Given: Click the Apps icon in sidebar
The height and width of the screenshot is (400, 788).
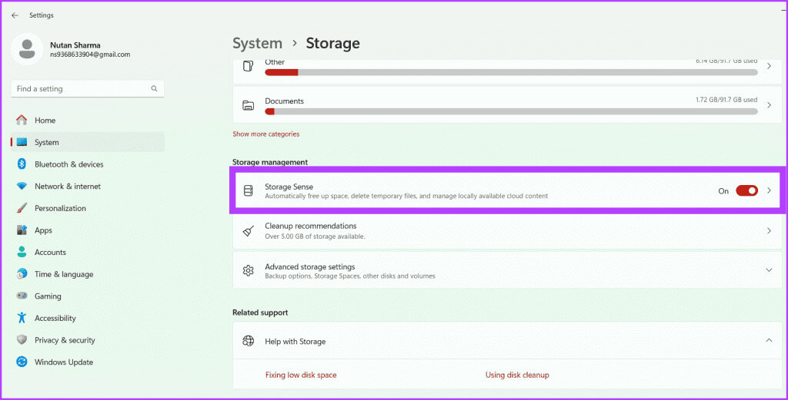Looking at the screenshot, I should pos(22,230).
